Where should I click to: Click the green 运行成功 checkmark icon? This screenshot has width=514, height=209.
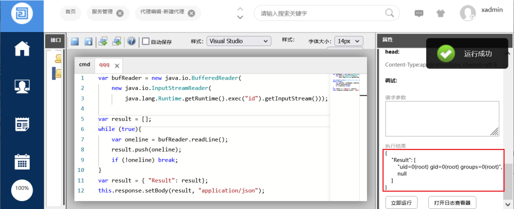[x=446, y=53]
